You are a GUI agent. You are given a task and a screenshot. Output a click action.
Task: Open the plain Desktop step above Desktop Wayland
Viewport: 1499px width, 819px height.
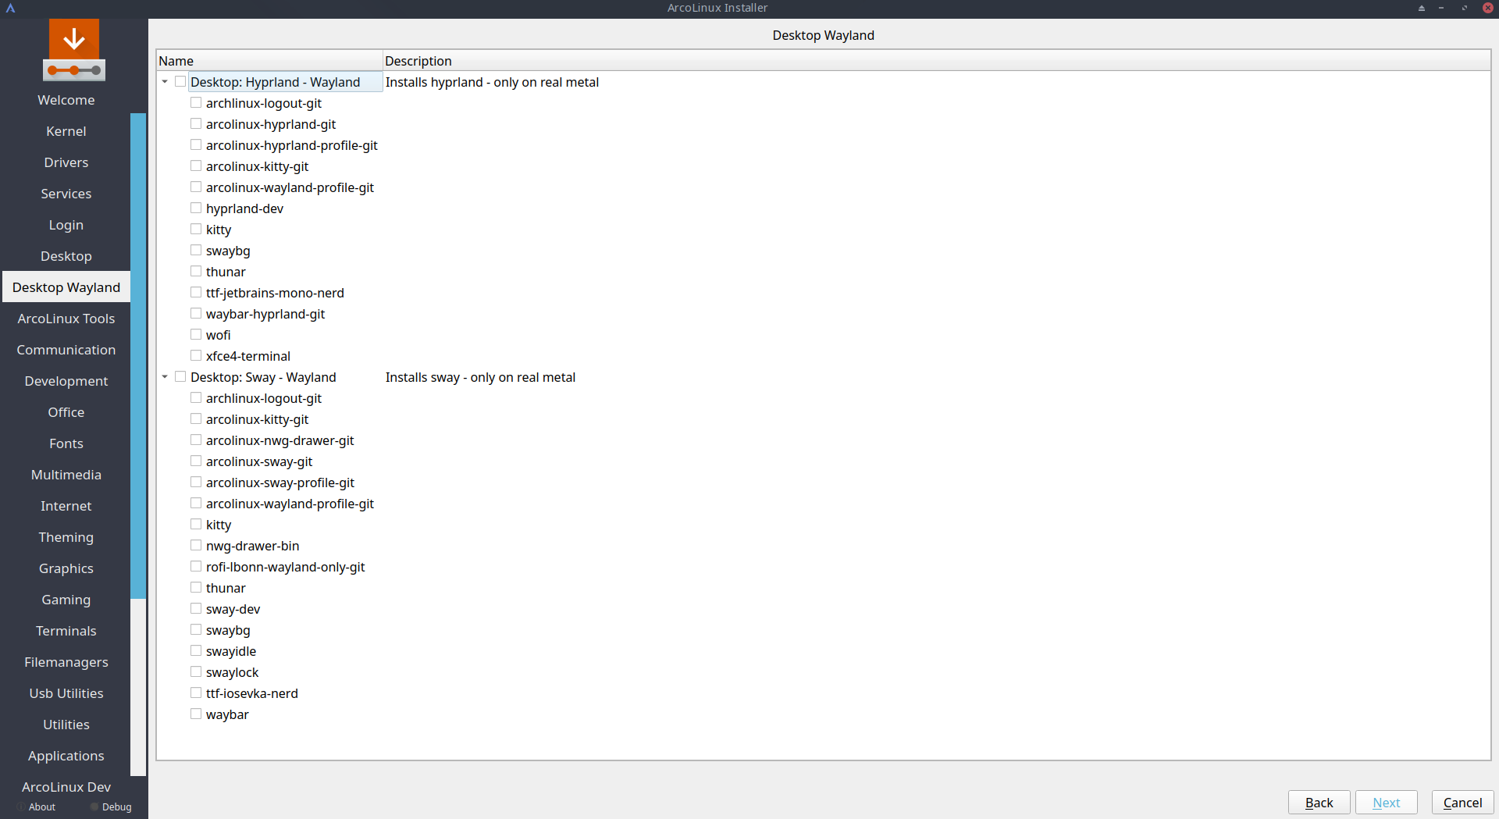(x=66, y=256)
